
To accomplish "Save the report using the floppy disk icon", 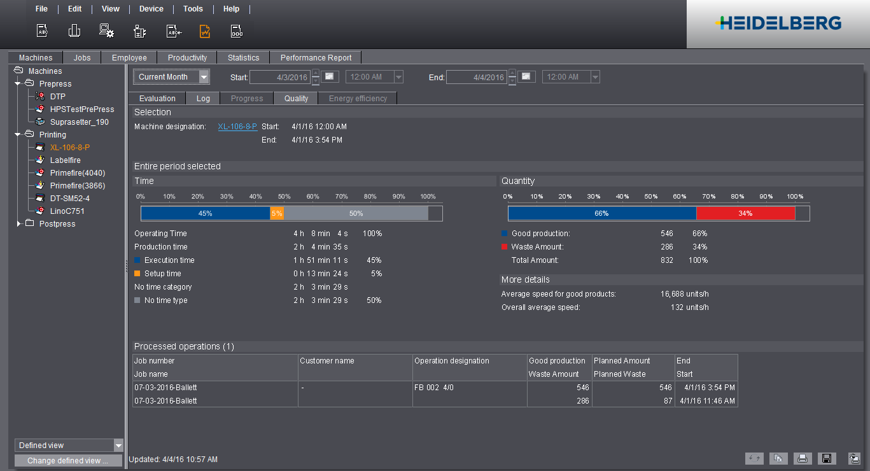I will 827,458.
